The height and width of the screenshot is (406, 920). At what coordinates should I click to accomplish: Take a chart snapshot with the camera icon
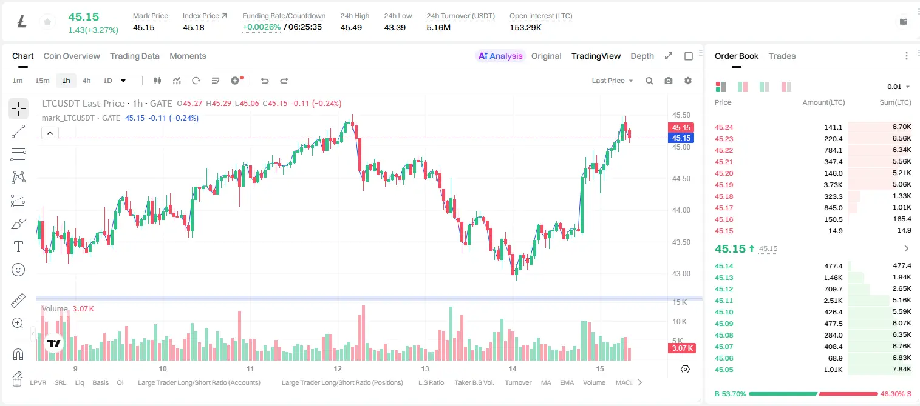(x=669, y=81)
